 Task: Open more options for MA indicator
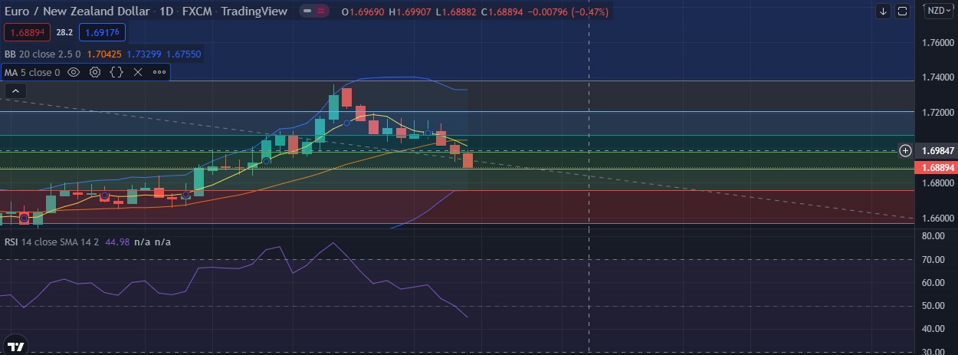(x=159, y=72)
